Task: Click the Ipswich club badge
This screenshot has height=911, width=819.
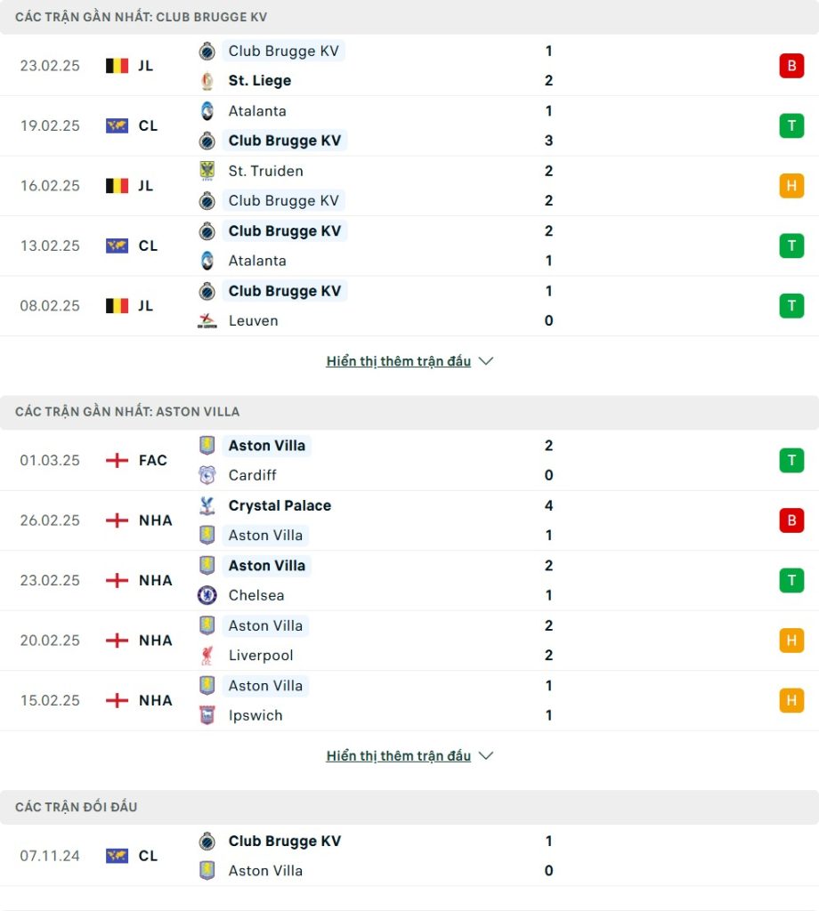Action: (207, 715)
